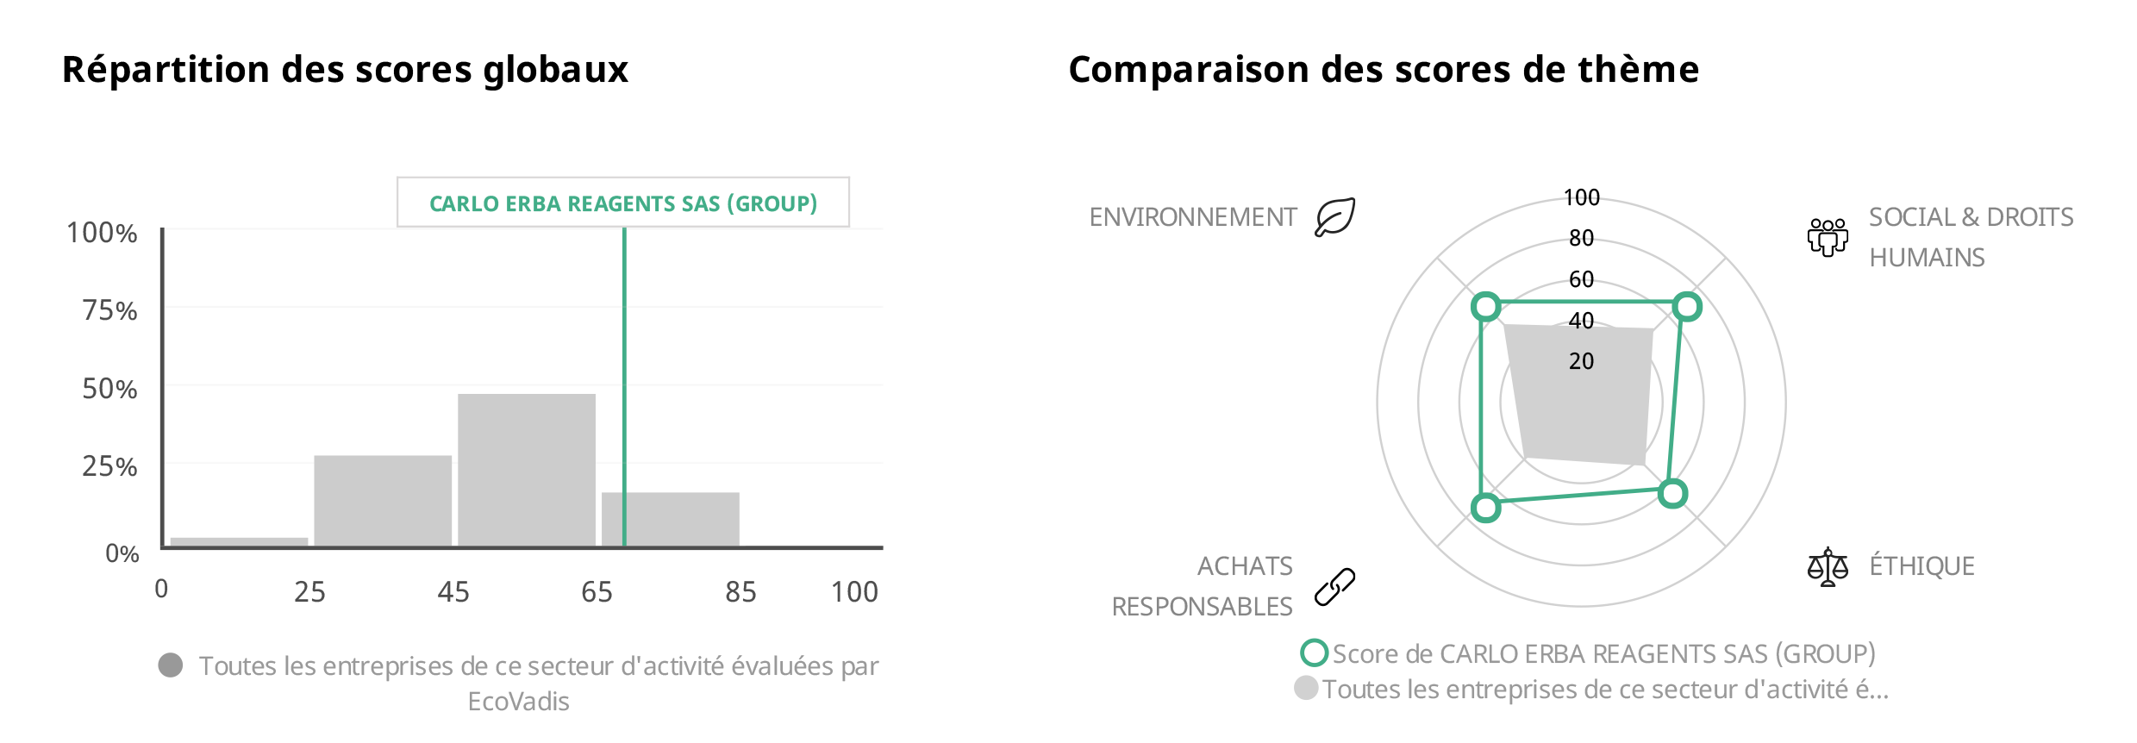The image size is (2137, 743).
Task: Click the ENVIRONNEMENT axis label
Action: point(1192,217)
